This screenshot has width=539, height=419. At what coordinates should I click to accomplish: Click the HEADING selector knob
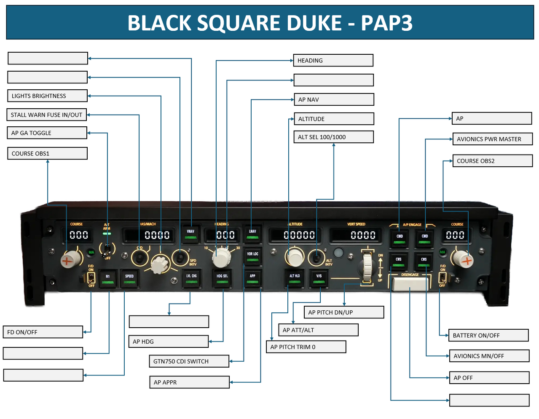pyautogui.click(x=221, y=257)
